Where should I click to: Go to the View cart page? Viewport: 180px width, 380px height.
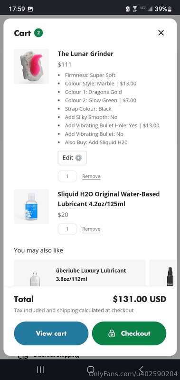(51, 333)
